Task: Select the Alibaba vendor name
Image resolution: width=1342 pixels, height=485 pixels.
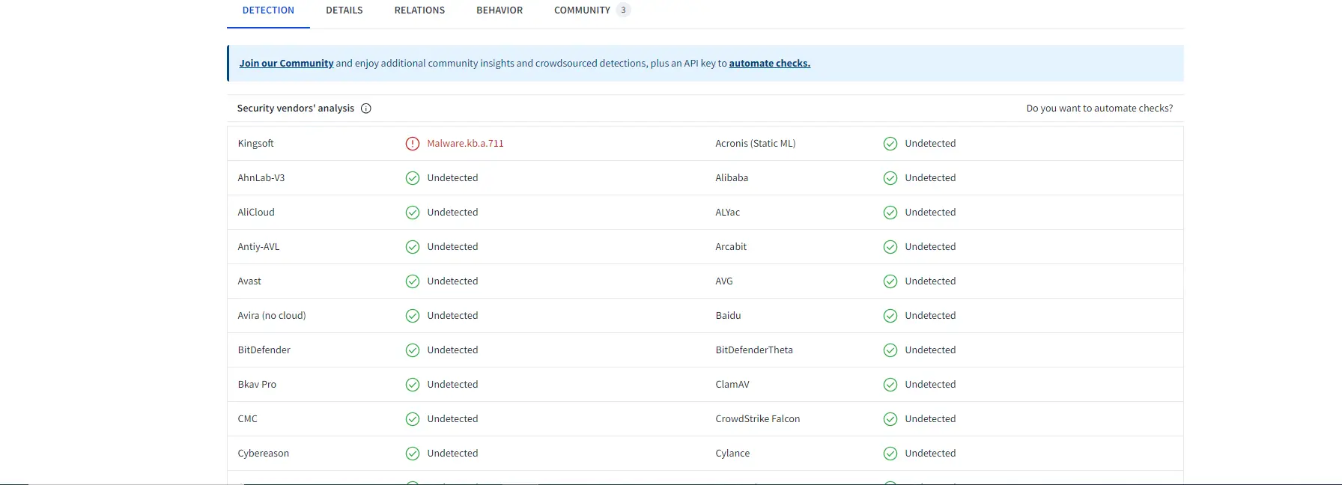Action: coord(732,178)
